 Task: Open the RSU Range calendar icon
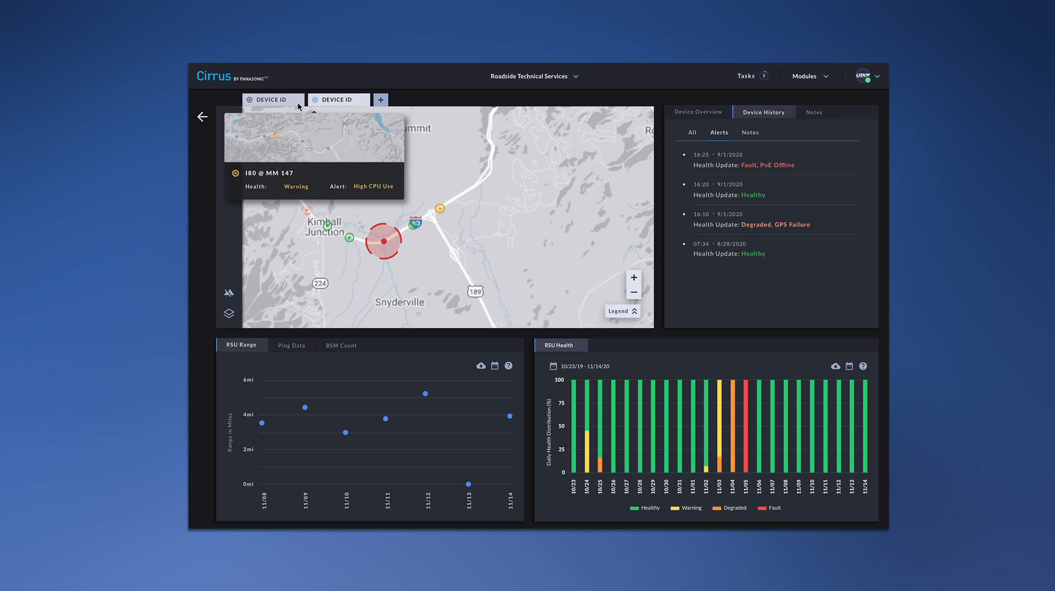[494, 366]
